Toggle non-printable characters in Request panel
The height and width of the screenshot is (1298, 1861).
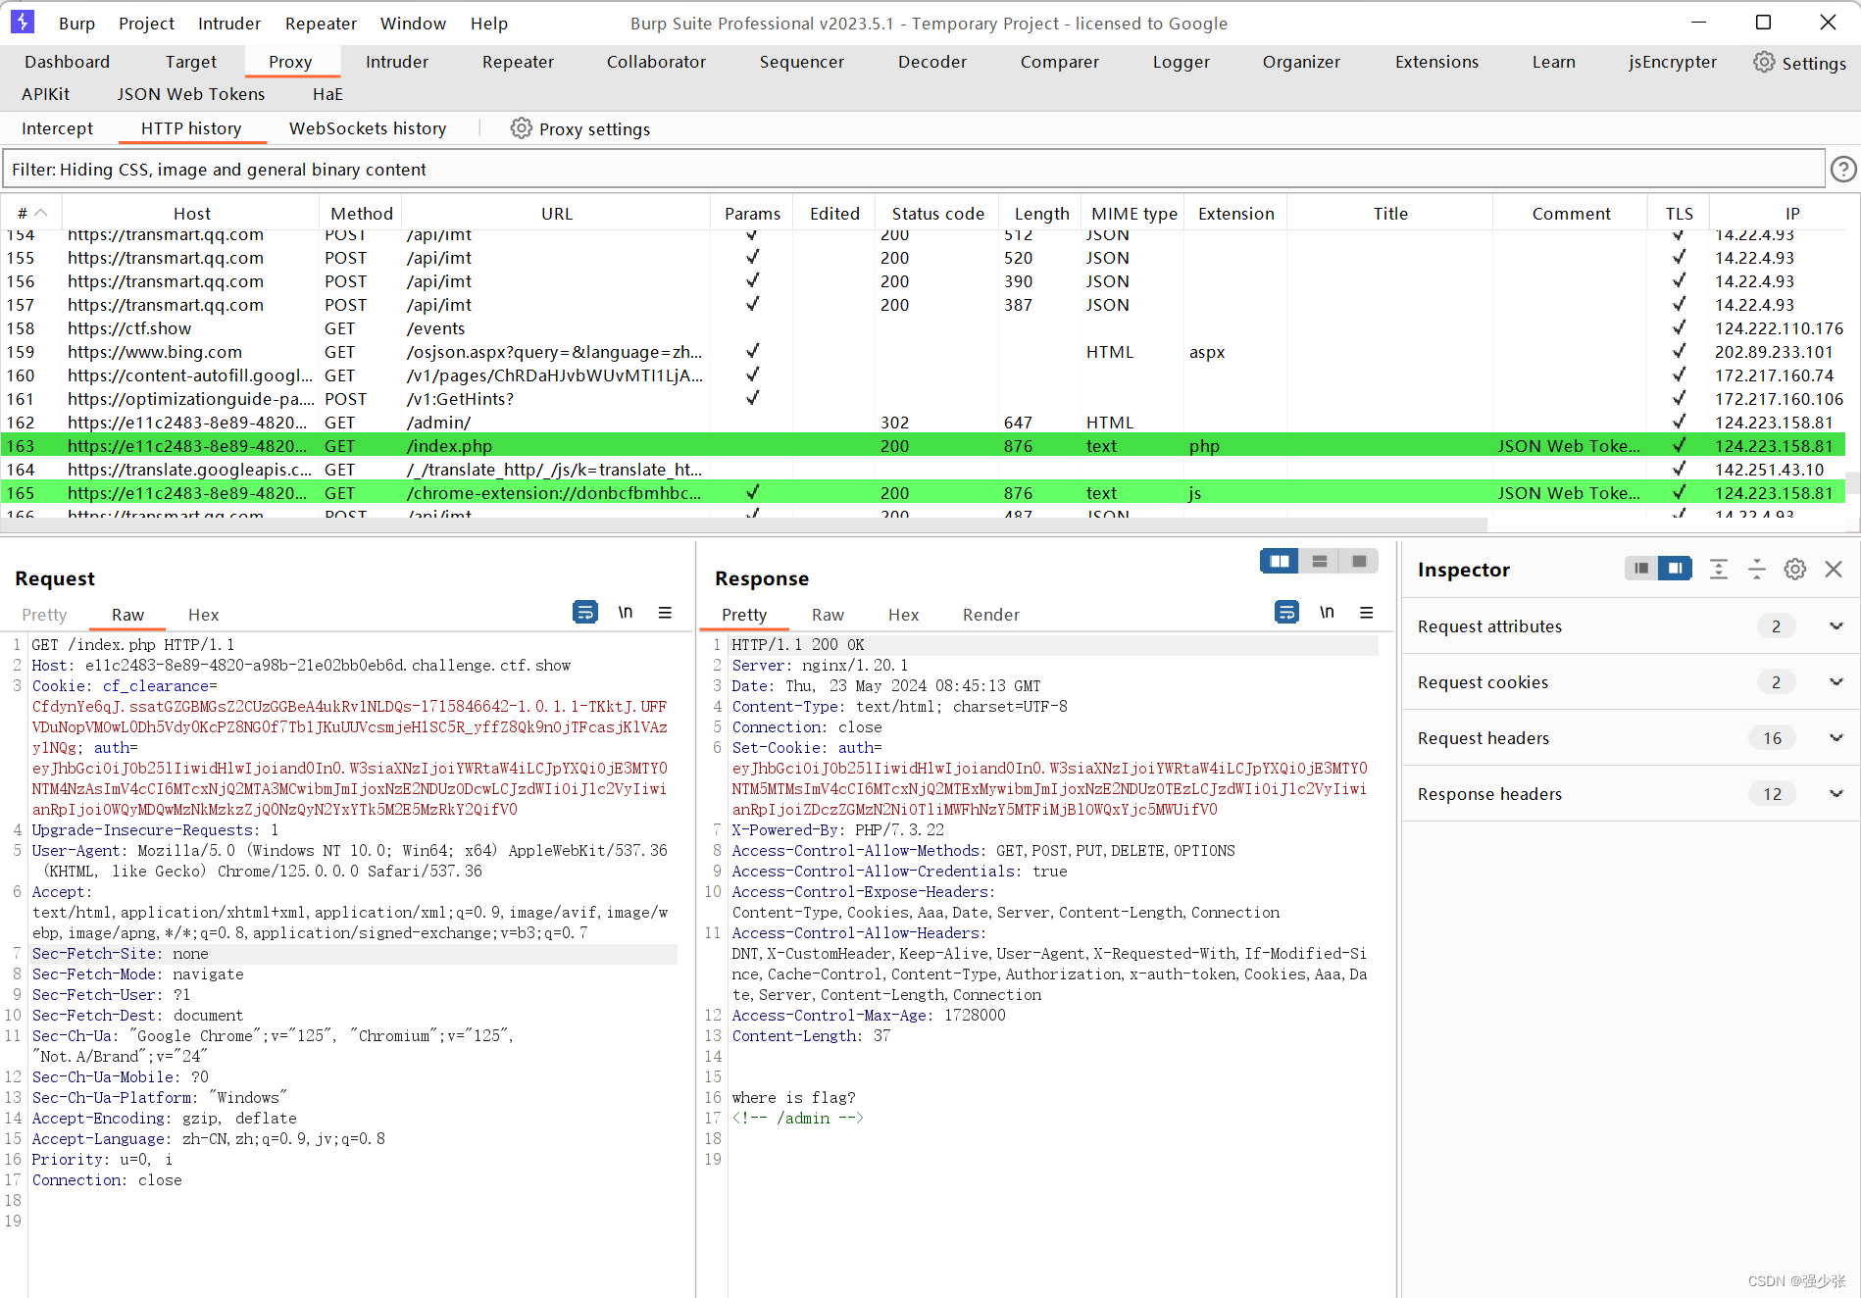[x=626, y=613]
